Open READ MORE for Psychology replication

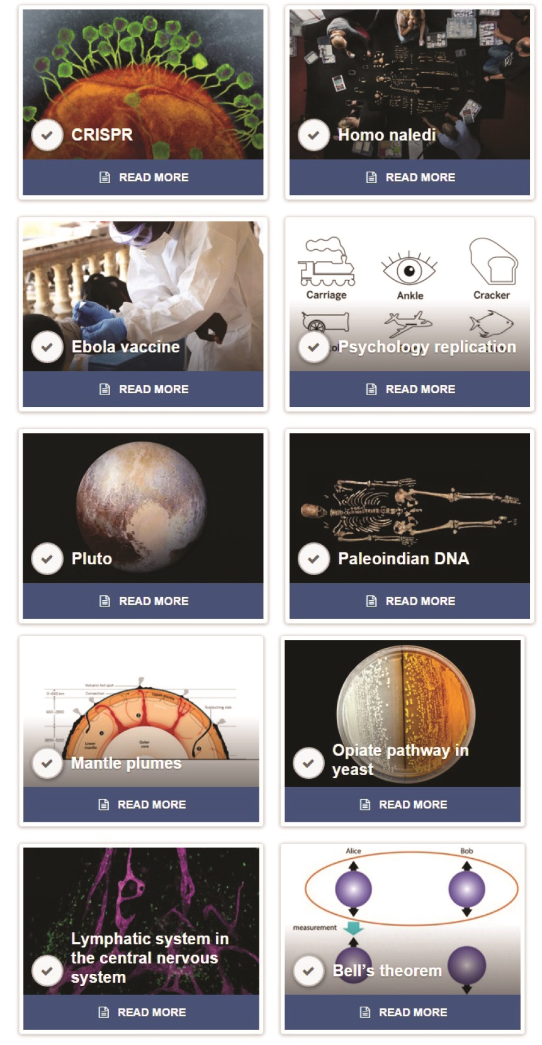[x=410, y=389]
